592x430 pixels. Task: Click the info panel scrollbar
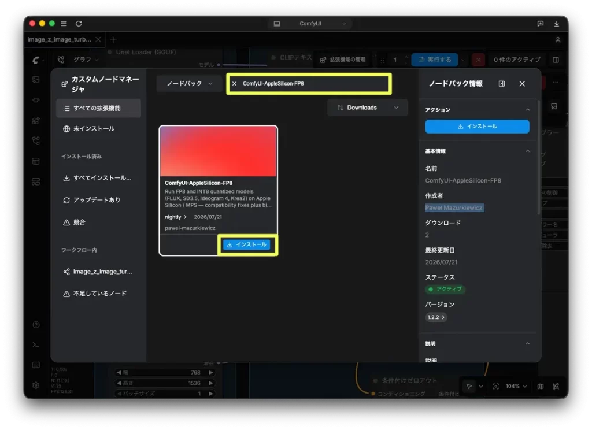click(538, 158)
